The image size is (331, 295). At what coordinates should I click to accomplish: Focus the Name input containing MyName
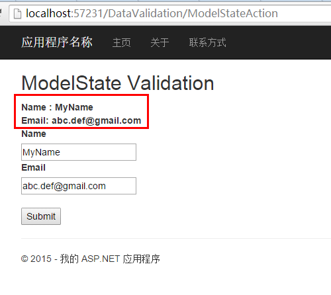(79, 152)
